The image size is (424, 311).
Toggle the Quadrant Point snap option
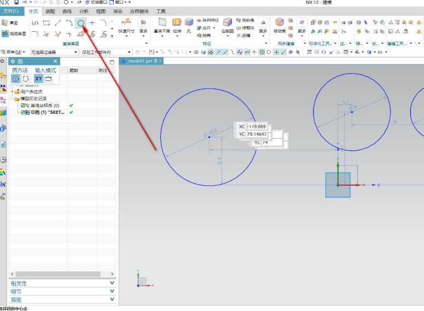269,52
